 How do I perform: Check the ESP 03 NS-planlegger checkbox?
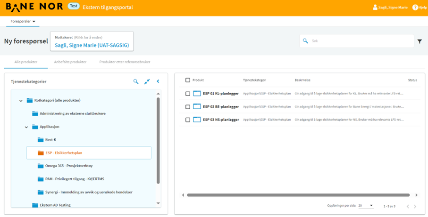point(187,120)
